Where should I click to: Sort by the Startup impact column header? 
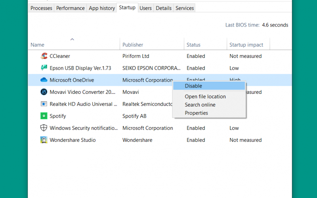[246, 45]
